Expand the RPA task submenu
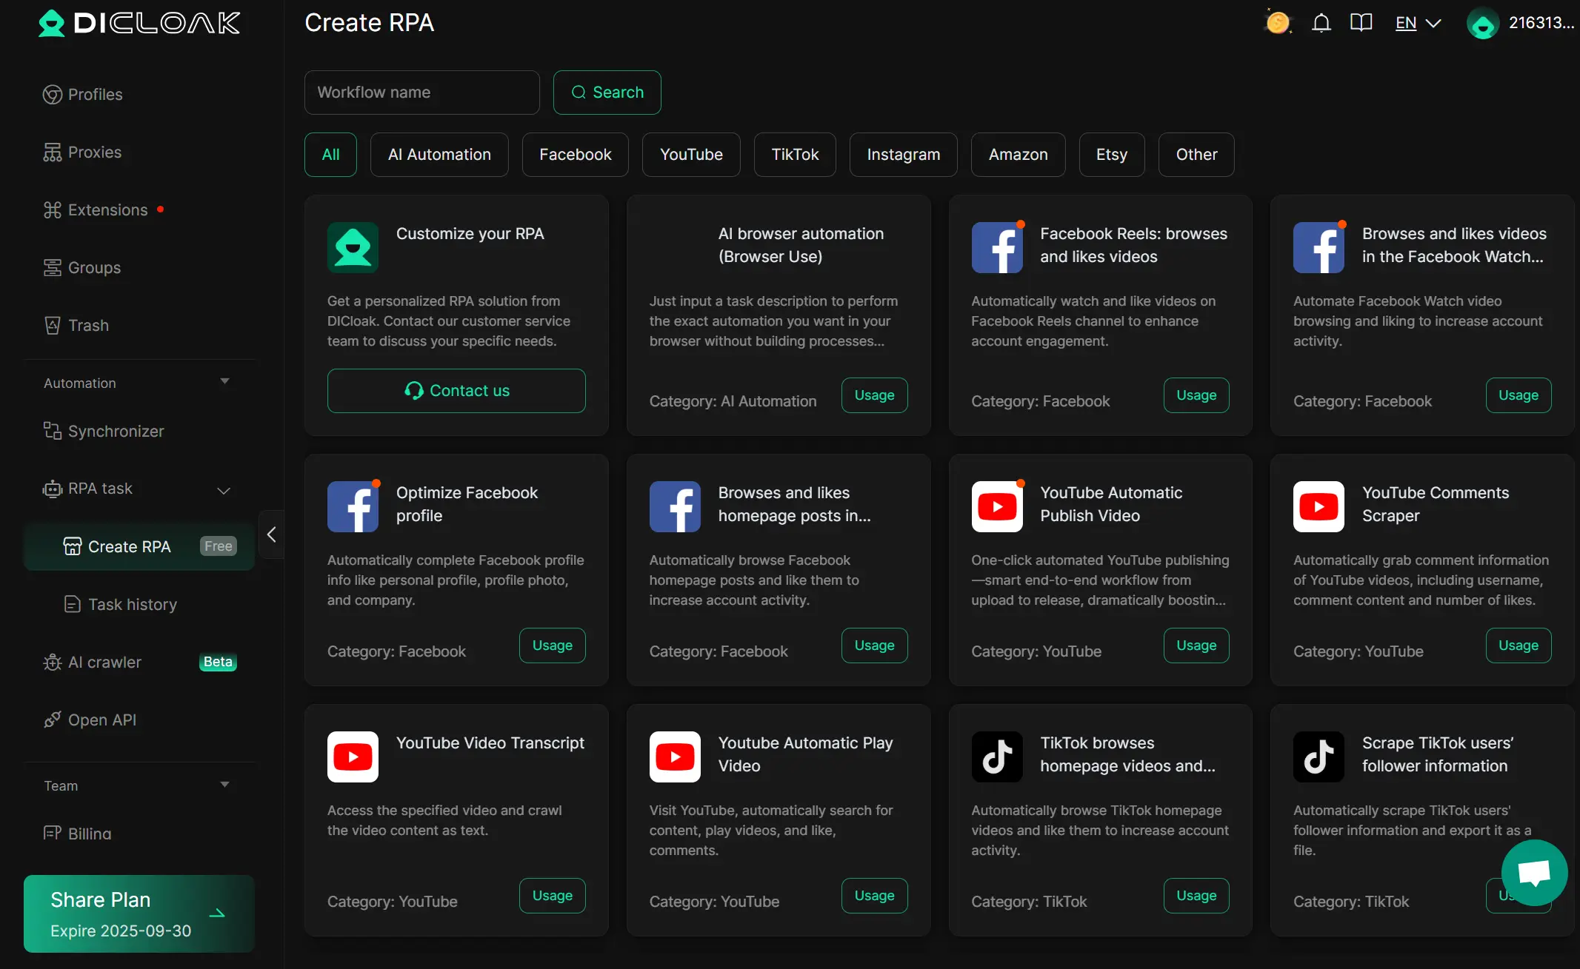This screenshot has height=969, width=1580. pyautogui.click(x=224, y=490)
